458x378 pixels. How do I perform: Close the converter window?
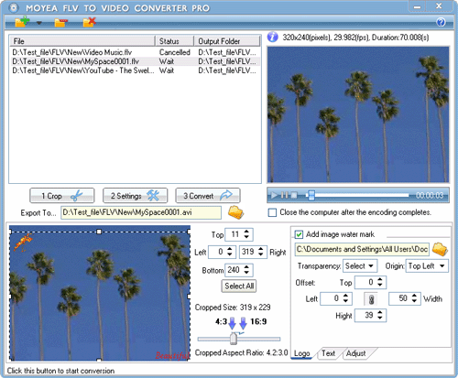coord(439,6)
